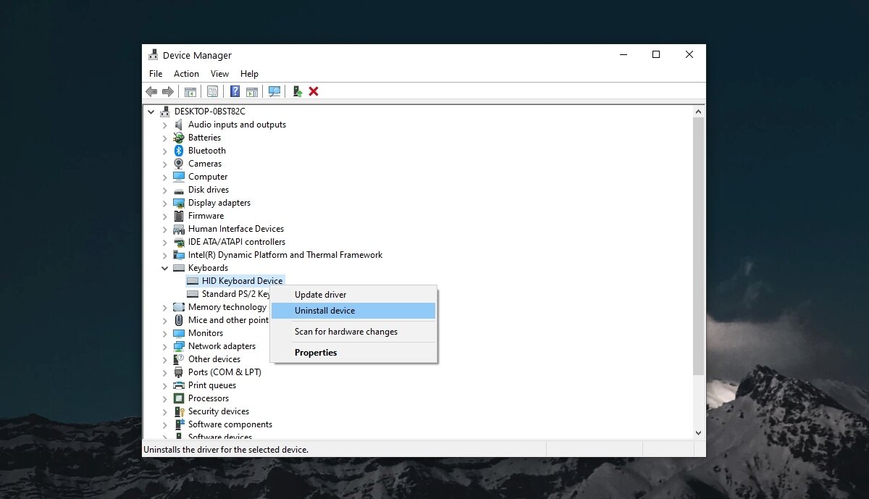Click the Bluetooth device icon
Viewport: 869px width, 499px height.
tap(178, 151)
